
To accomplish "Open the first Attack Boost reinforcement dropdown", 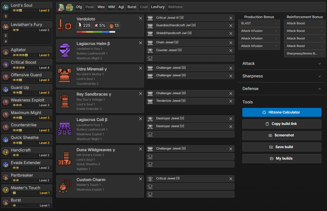I will [x=304, y=23].
